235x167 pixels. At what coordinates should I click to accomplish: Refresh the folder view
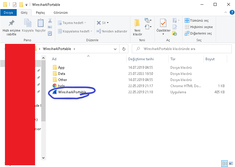124,49
